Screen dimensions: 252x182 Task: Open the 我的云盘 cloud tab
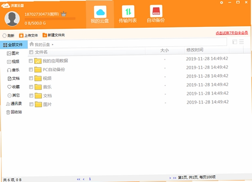click(x=100, y=15)
